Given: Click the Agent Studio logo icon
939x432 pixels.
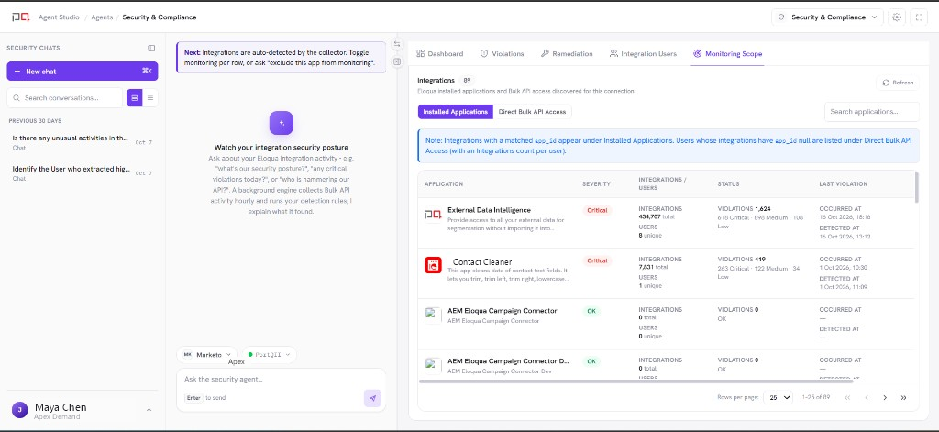Looking at the screenshot, I should click(x=20, y=17).
